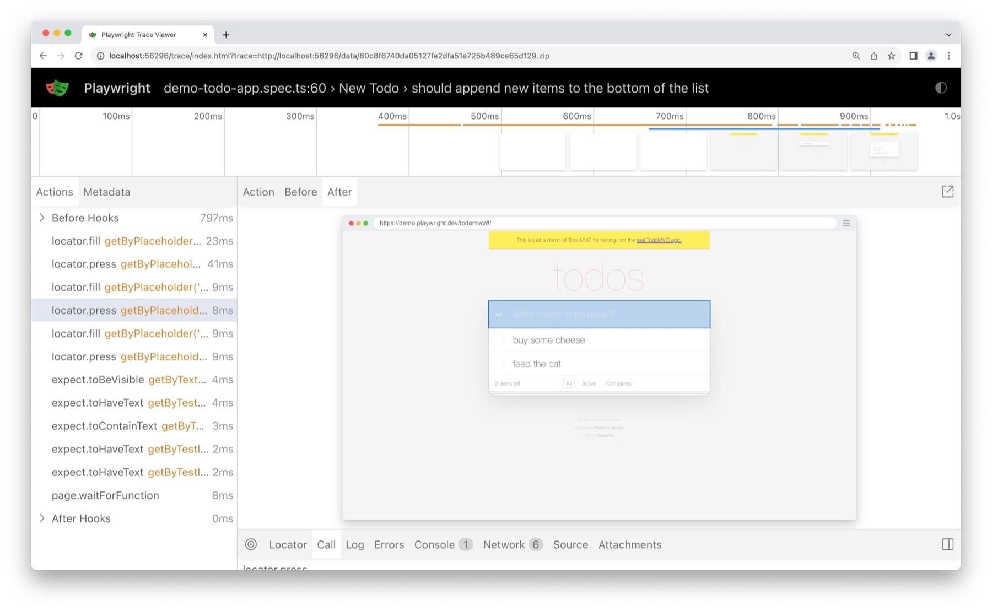Open the Source tab
The image size is (992, 611).
point(570,544)
